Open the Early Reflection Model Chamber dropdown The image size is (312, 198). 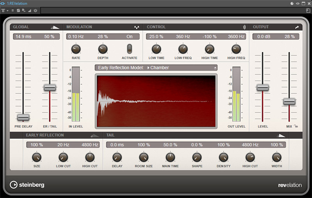coord(156,68)
